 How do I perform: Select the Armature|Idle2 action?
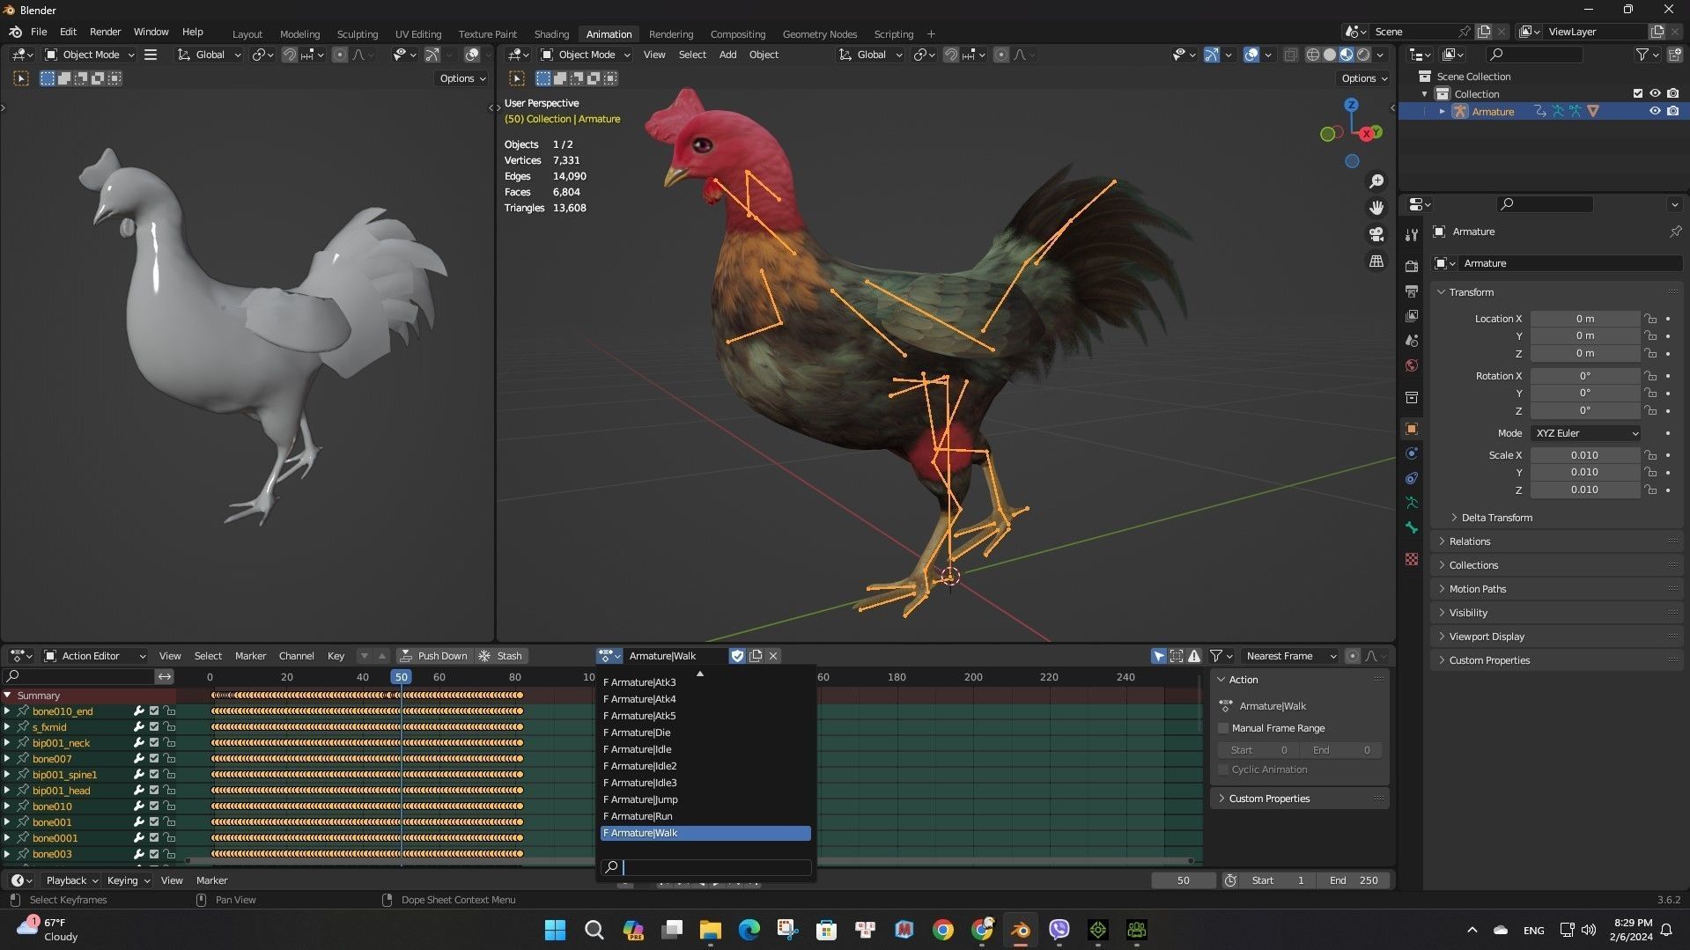[x=705, y=766]
